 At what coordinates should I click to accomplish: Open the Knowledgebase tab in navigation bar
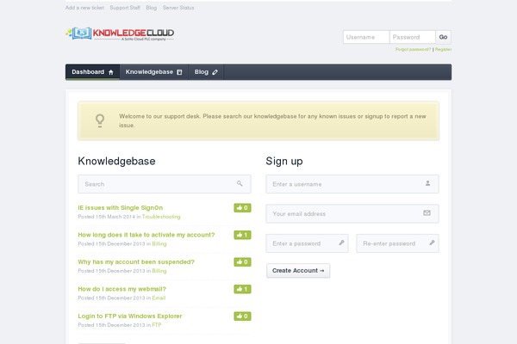pos(153,72)
